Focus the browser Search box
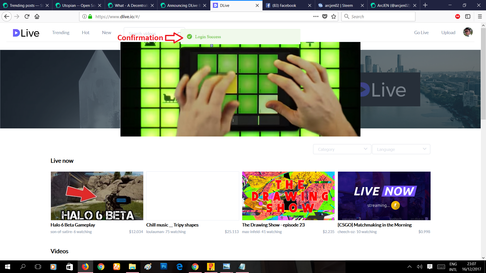 [378, 17]
